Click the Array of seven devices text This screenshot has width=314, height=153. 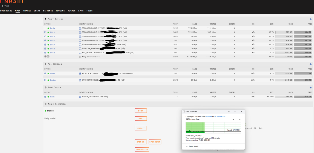(x=91, y=57)
